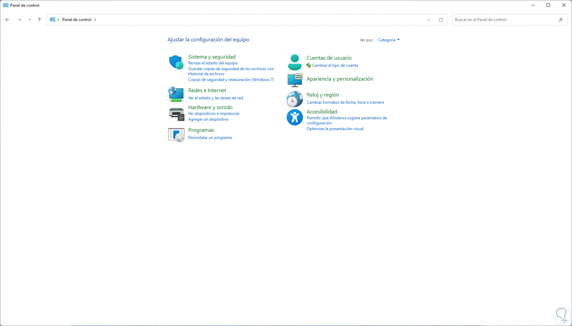Click the Control Panel icon in address bar
Viewport: 572px width, 326px height.
click(x=52, y=20)
